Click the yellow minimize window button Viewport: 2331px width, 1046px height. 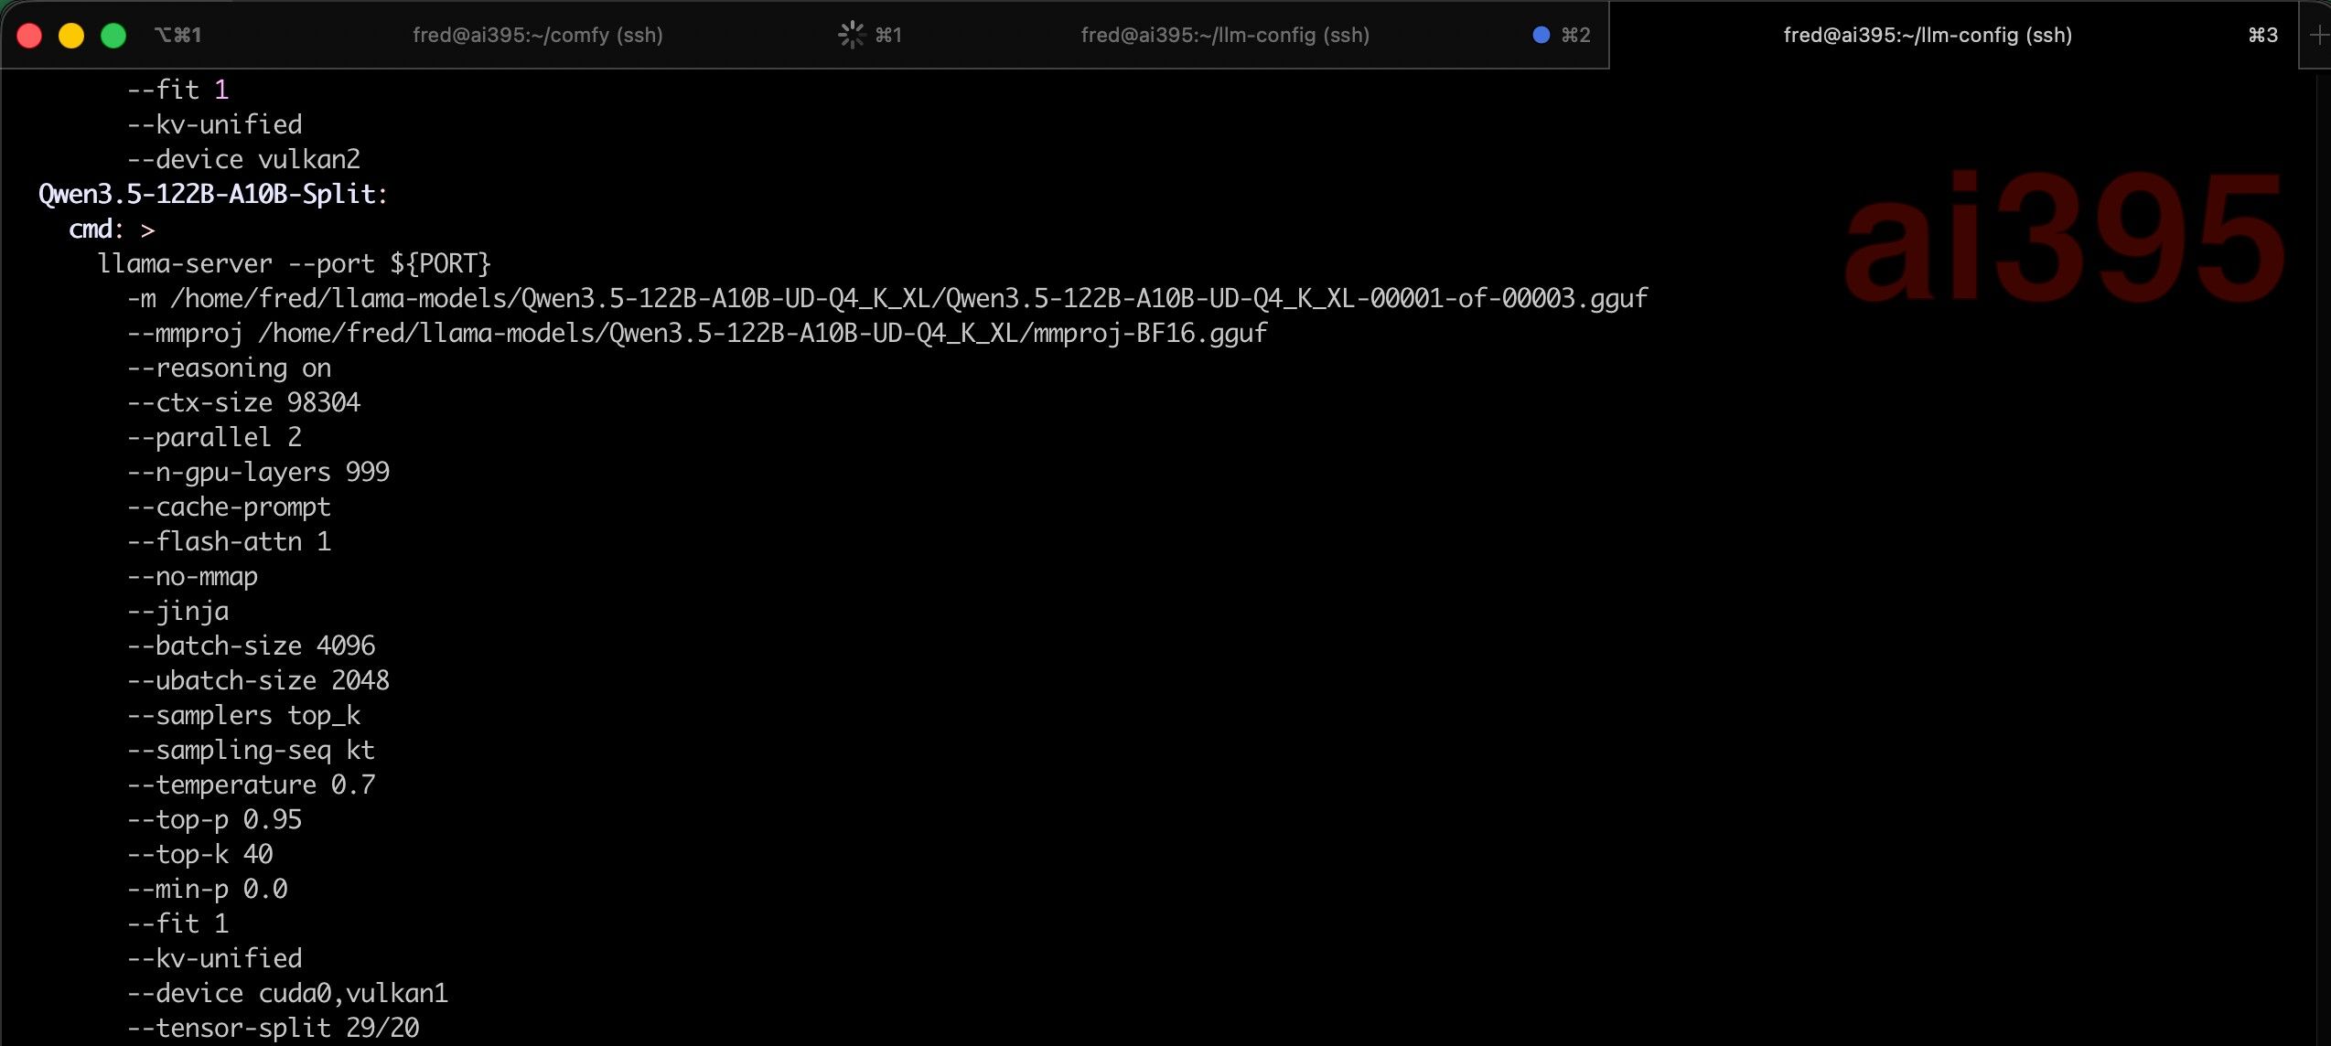[71, 36]
